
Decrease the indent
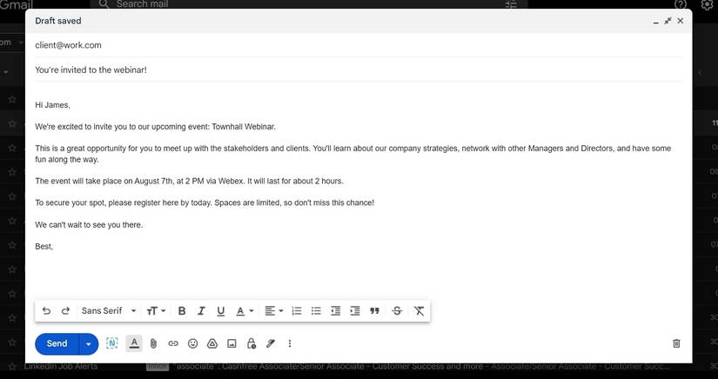336,311
